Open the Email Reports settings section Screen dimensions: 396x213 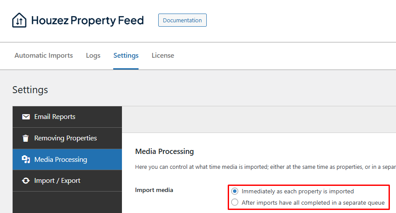click(55, 117)
